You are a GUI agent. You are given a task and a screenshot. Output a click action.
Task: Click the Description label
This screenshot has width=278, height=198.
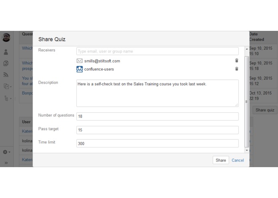coord(48,83)
